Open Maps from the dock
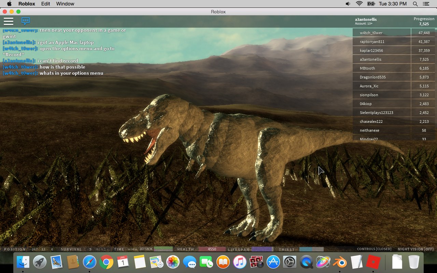 pos(156,262)
